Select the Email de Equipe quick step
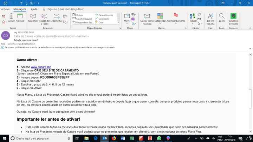Screen dimensions: 253x142 coord(82,19)
